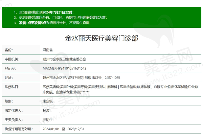Screen dimensions: 203x134
Task: Select 郑州市金水区卫生健康委员会 value
Action: [x=64, y=59]
